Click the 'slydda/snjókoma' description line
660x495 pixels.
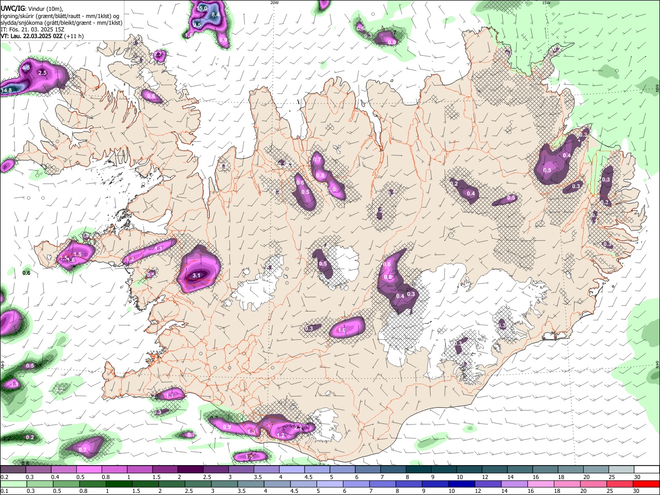61,23
